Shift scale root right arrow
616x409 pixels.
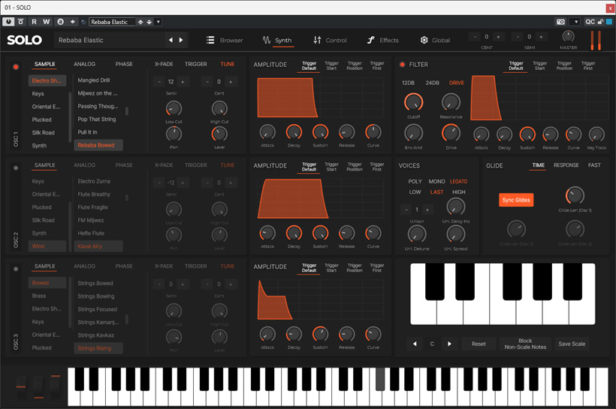(x=449, y=344)
